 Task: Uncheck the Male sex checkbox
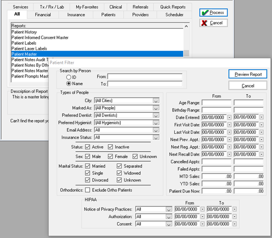tap(88, 156)
